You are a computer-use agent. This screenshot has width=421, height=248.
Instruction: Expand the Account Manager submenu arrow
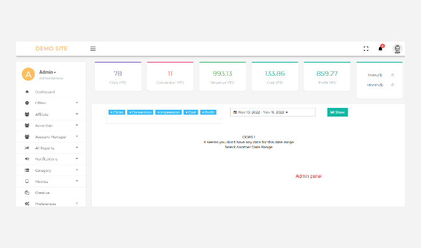(x=77, y=136)
